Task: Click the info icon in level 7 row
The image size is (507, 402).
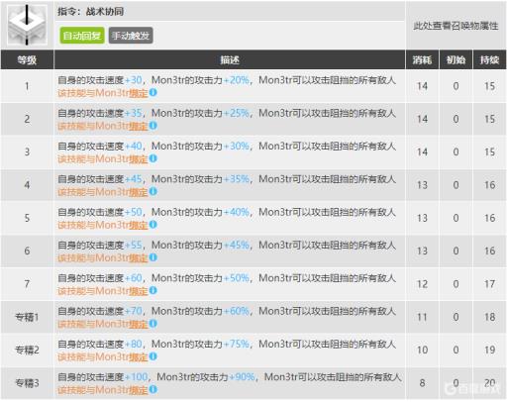Action: 152,290
